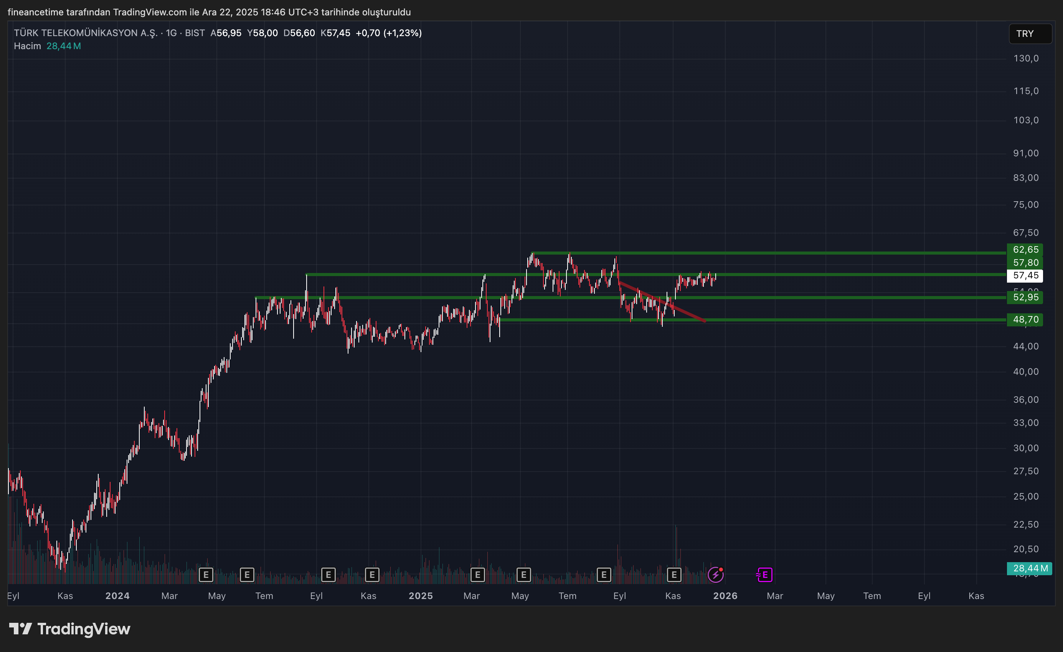Click the 28,44 M volume axis label
This screenshot has height=652, width=1063.
pyautogui.click(x=1029, y=568)
